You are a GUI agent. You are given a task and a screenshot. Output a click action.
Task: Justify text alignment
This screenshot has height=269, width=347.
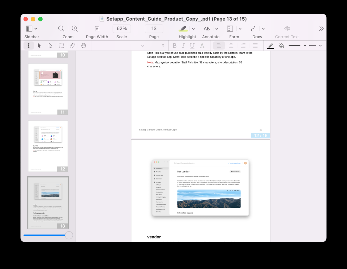coord(255,46)
